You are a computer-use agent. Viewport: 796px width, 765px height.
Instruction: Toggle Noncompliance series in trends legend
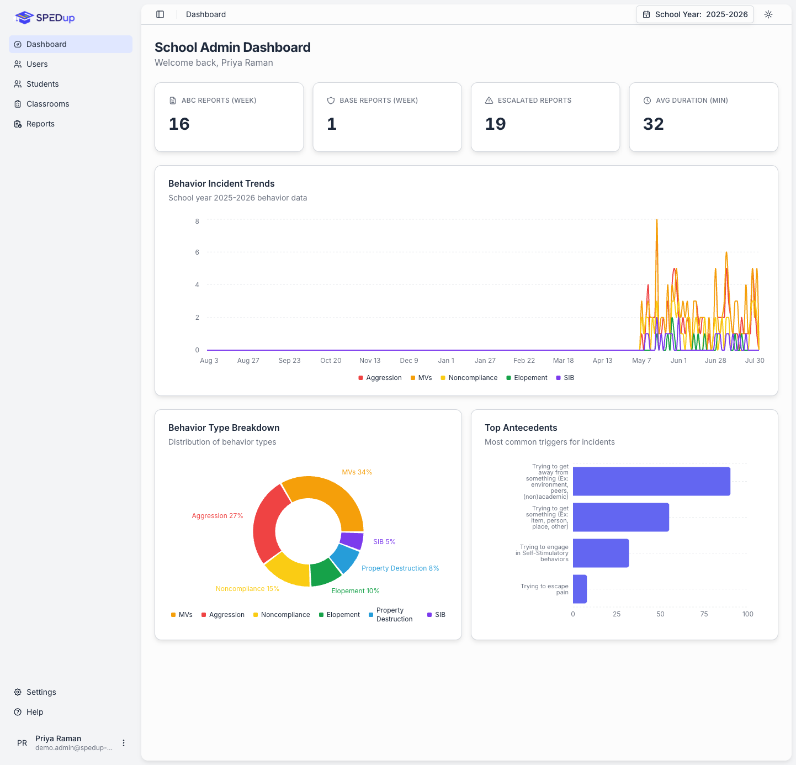tap(469, 378)
